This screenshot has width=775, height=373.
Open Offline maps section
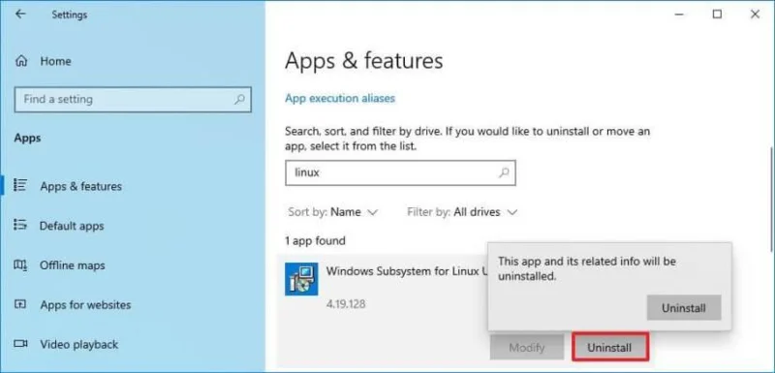tap(72, 265)
